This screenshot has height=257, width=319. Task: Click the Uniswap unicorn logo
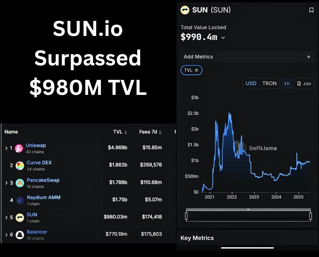19,149
